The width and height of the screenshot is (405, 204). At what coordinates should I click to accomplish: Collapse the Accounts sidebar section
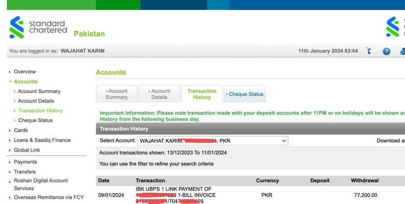coord(26,82)
